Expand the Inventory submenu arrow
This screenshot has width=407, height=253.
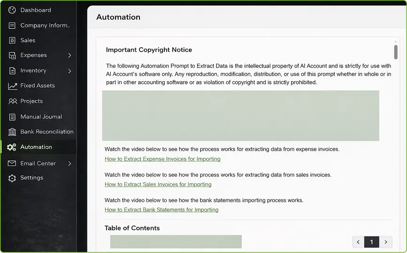point(69,71)
